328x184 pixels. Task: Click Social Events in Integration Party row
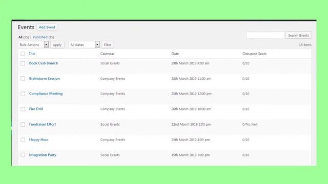(110, 155)
